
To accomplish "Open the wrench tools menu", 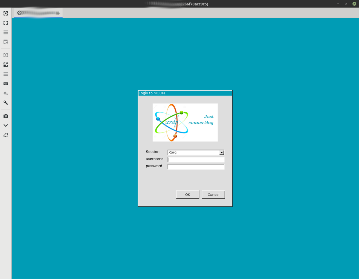I will pyautogui.click(x=6, y=103).
